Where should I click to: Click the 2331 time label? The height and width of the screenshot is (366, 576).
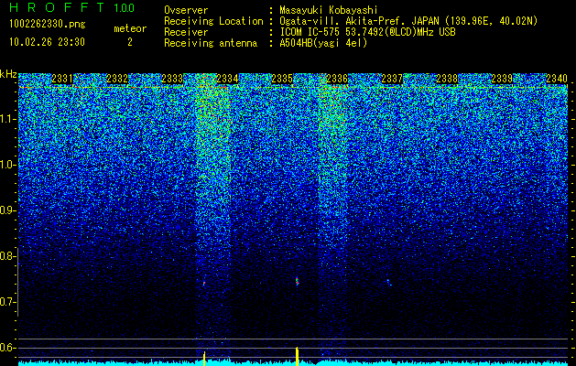click(x=62, y=79)
